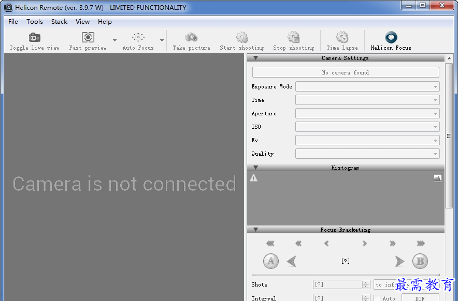Click the DOF button
Image resolution: width=458 pixels, height=301 pixels.
(x=420, y=297)
